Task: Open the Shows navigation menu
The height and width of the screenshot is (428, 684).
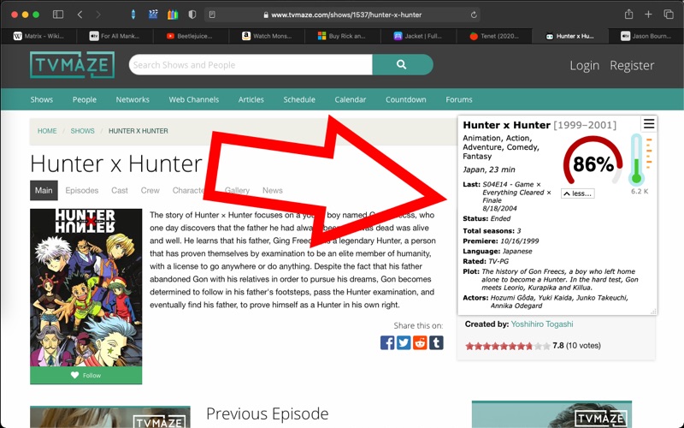Action: 42,99
